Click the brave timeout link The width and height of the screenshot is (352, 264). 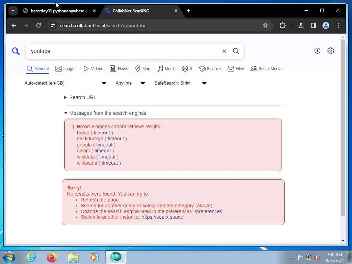click(102, 133)
